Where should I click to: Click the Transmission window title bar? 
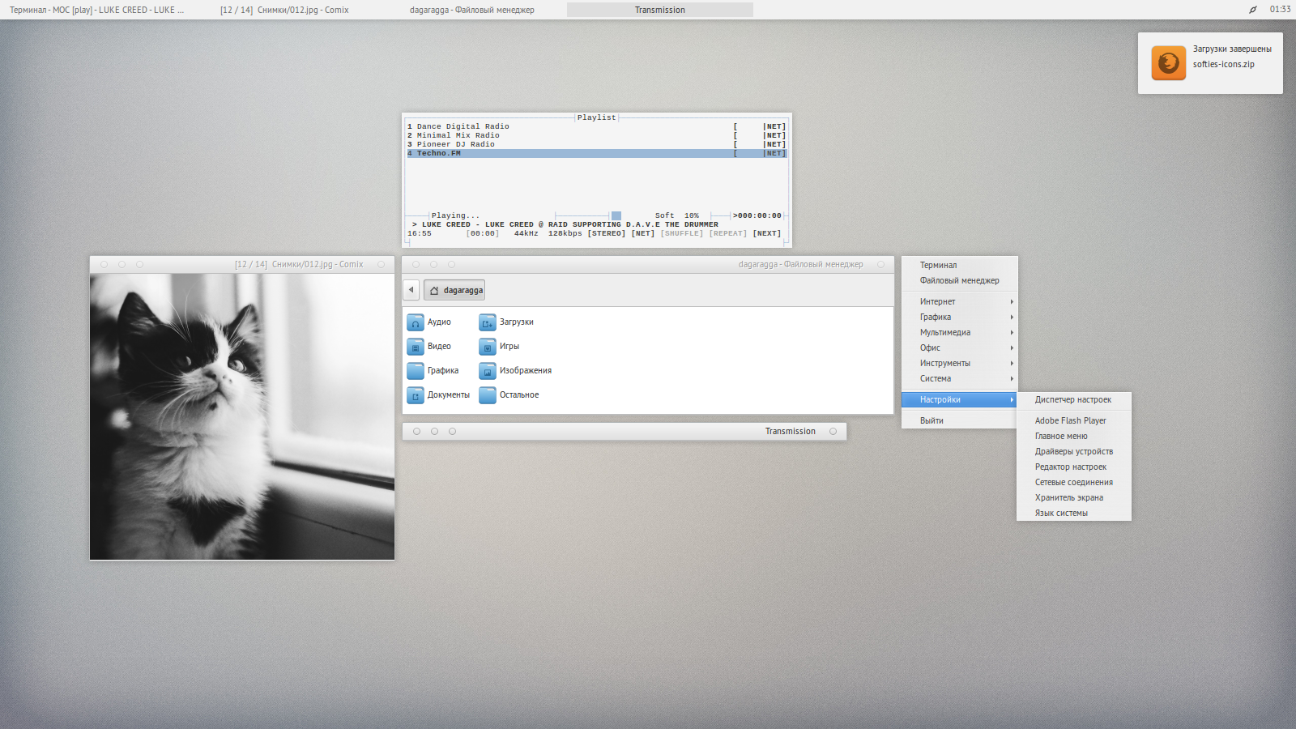click(x=625, y=432)
